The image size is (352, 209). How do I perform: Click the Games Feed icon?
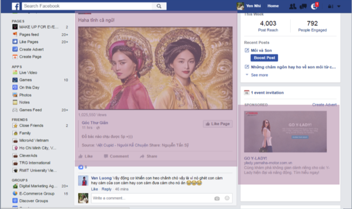tap(15, 110)
